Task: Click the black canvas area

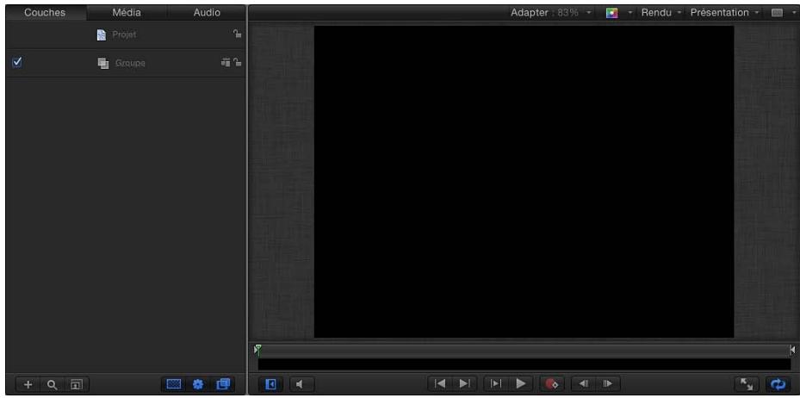Action: pyautogui.click(x=524, y=182)
